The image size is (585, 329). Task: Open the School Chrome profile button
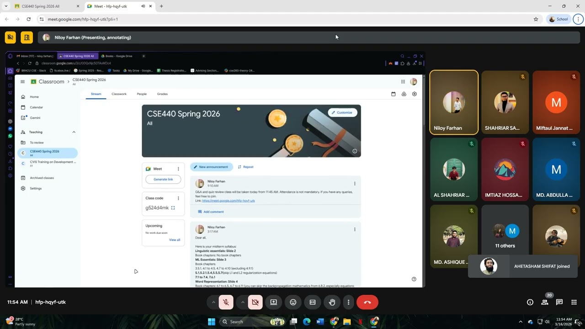tap(558, 19)
